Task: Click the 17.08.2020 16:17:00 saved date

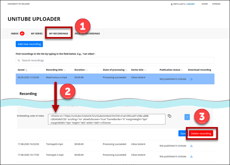Action: (x=28, y=155)
